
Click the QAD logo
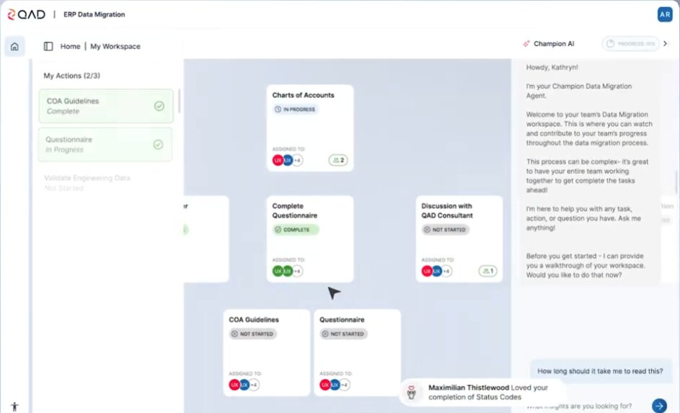pyautogui.click(x=25, y=14)
